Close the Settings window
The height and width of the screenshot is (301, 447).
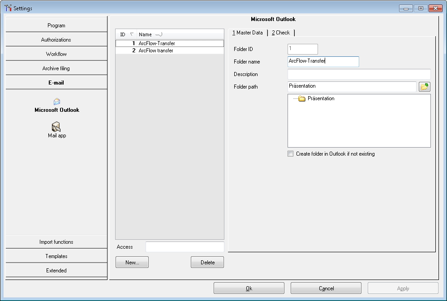point(435,8)
